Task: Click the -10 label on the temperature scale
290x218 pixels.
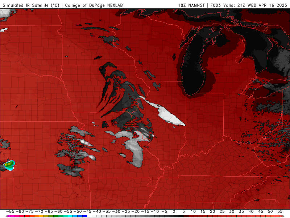Action: pos(155,211)
